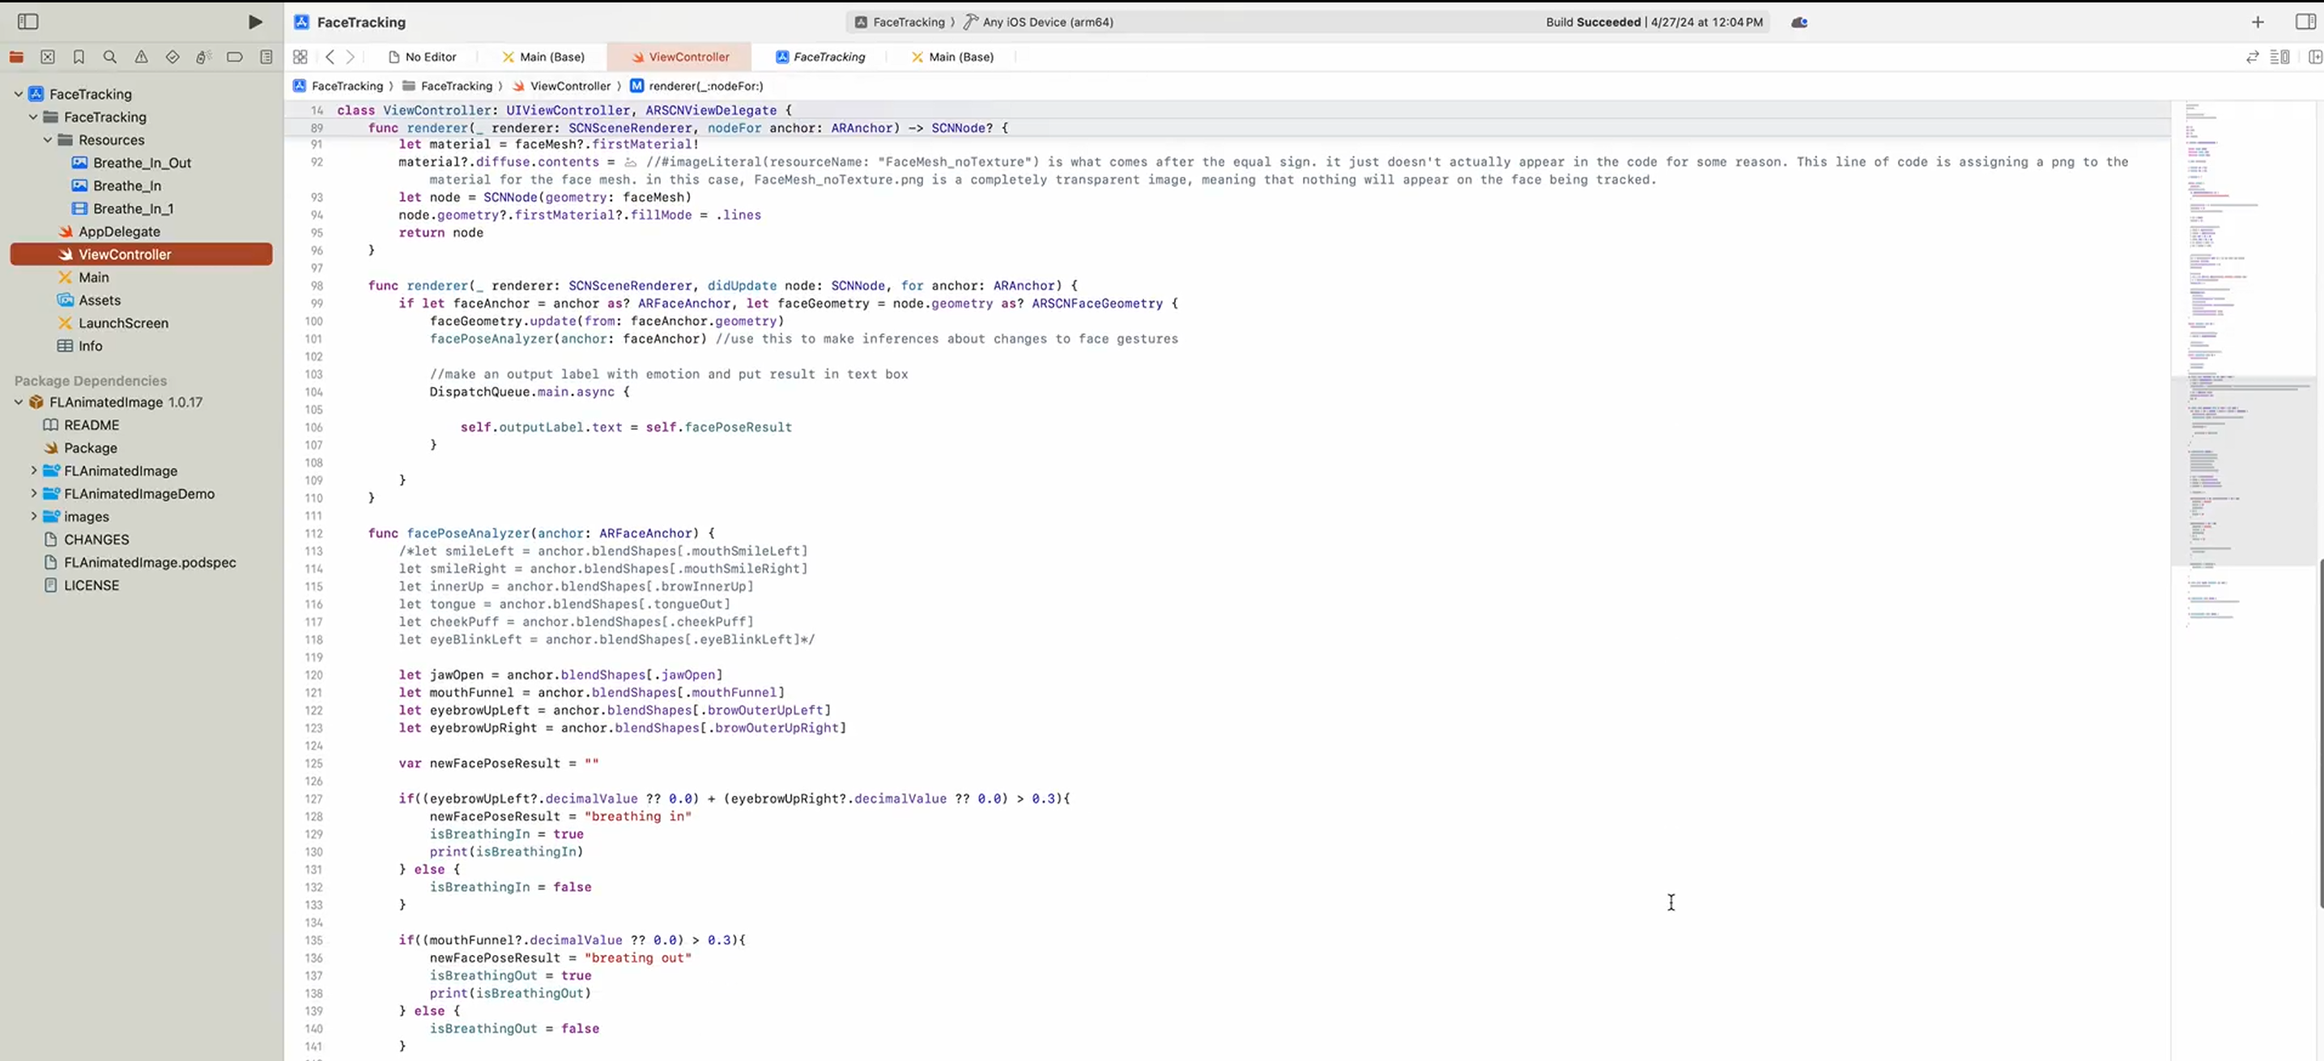Collapse the Resources folder
Screen dimensions: 2324x1061
pyautogui.click(x=48, y=140)
